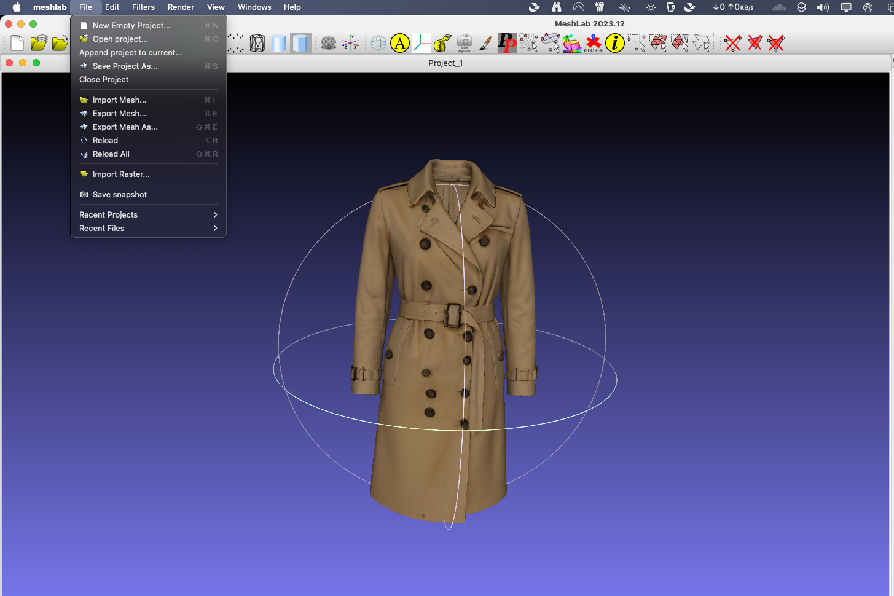The height and width of the screenshot is (596, 894).
Task: Choose Select Faces in rectangular region
Action: click(659, 43)
